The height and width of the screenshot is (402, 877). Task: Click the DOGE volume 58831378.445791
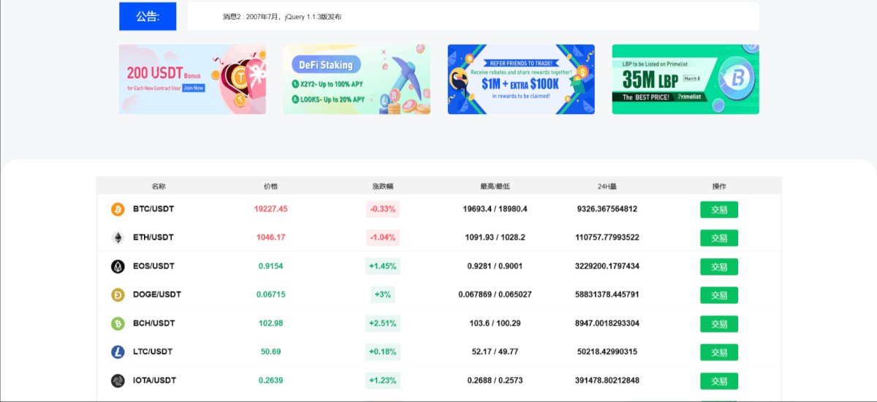[x=607, y=295]
